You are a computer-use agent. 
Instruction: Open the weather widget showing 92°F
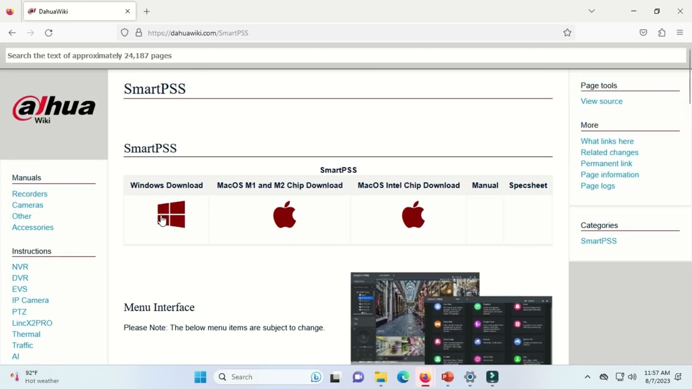click(x=35, y=377)
